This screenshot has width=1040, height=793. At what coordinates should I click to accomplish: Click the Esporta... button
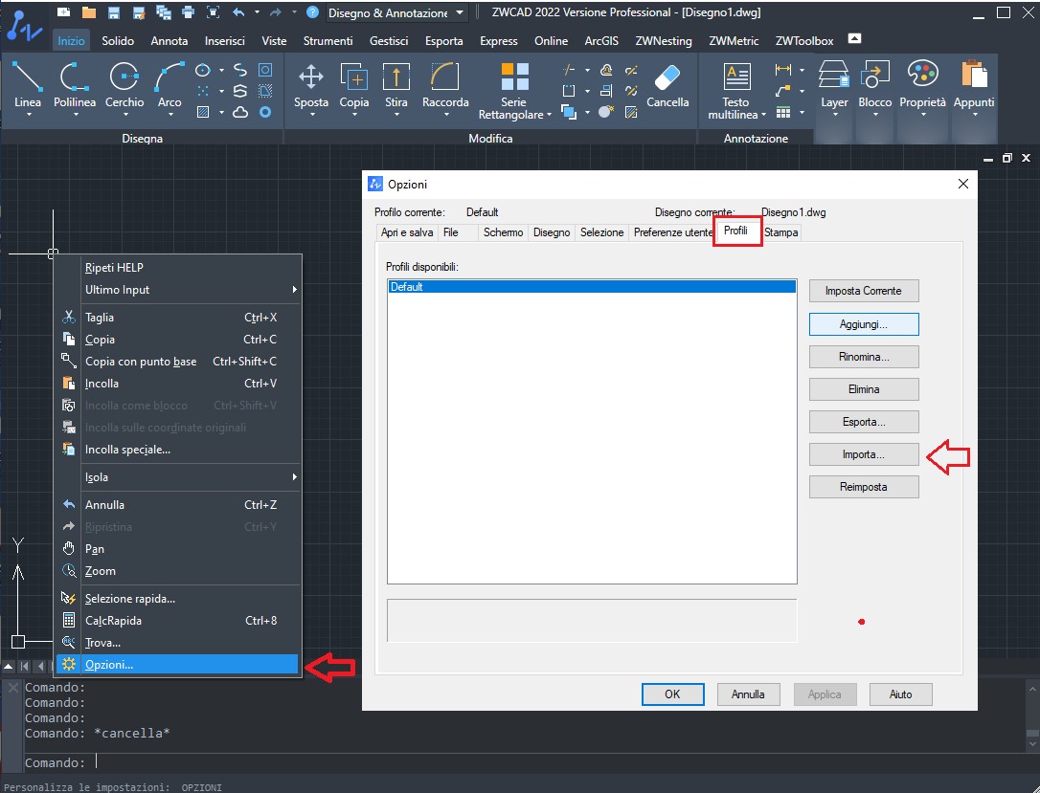[x=864, y=421]
